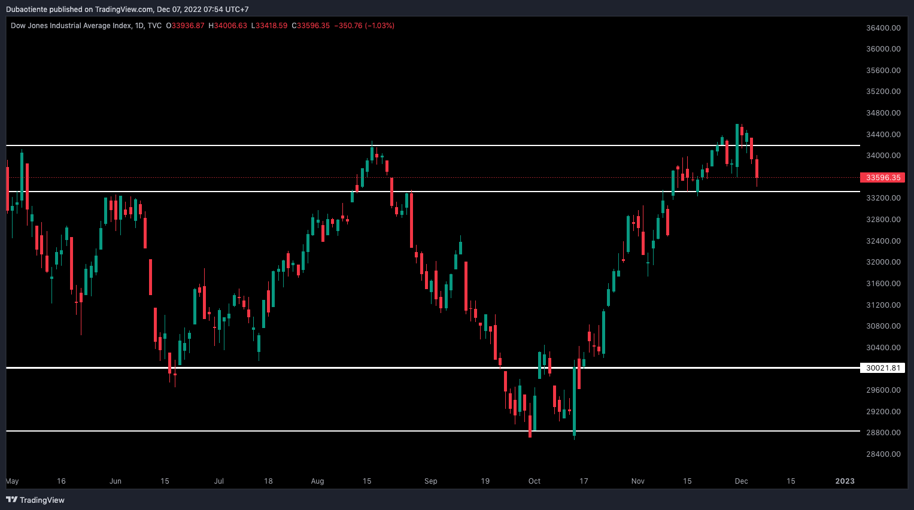The width and height of the screenshot is (914, 510).
Task: Click the Nov label on time axis
Action: tap(638, 481)
